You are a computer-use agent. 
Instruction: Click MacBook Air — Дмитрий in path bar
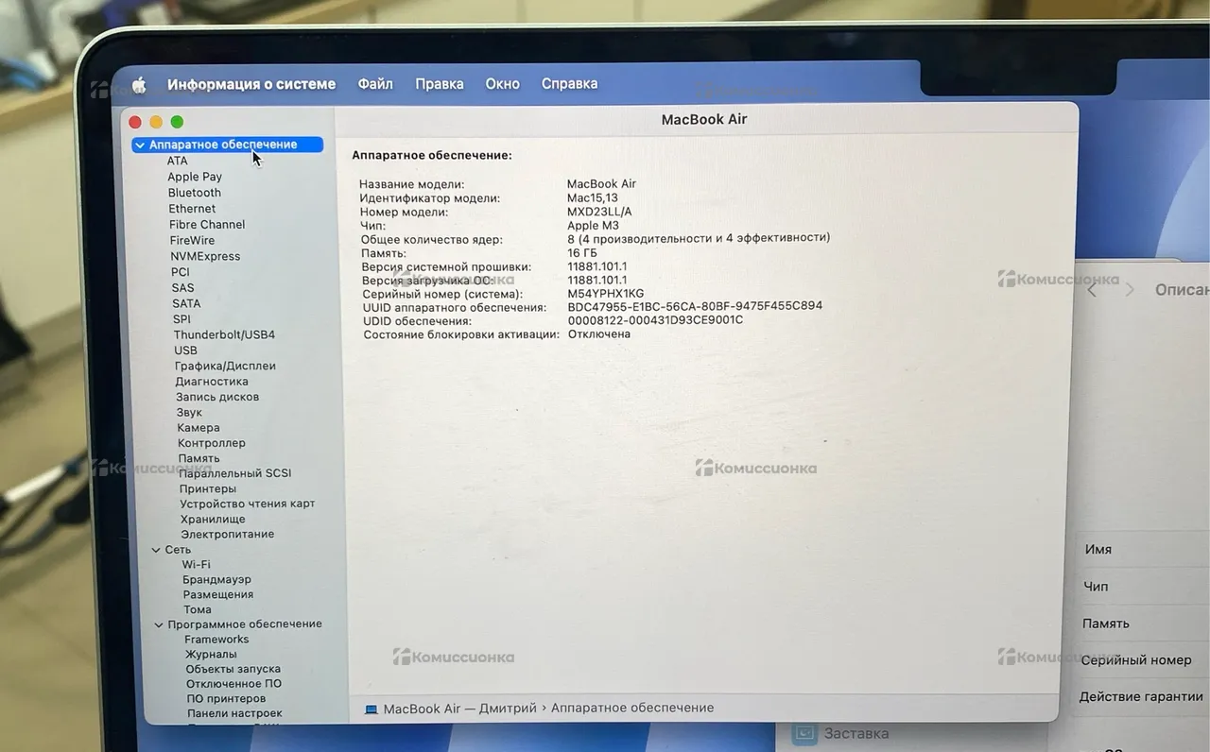(x=459, y=709)
